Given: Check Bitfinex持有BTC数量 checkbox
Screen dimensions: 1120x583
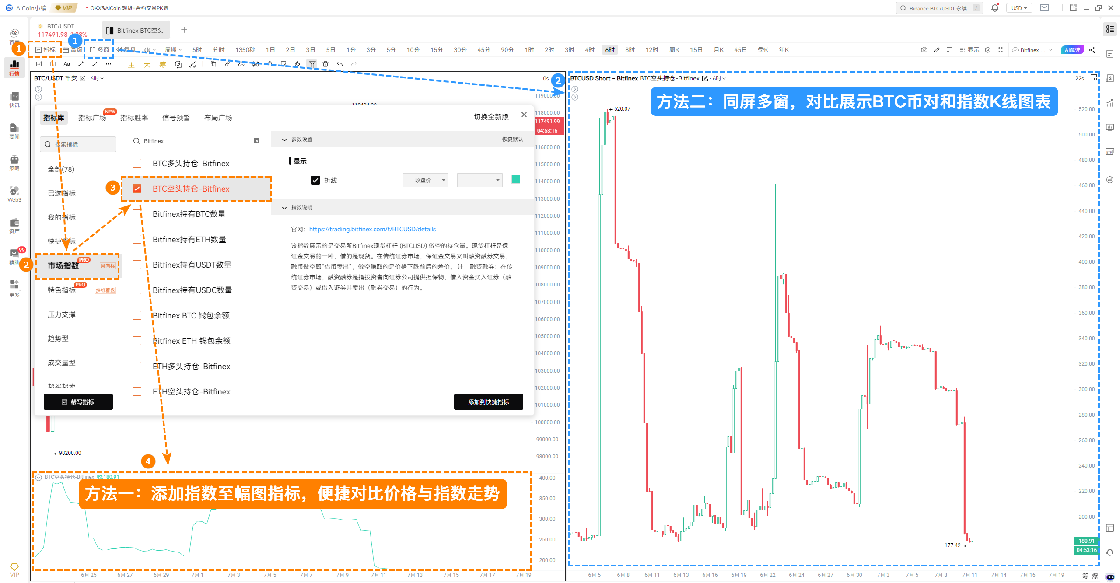Looking at the screenshot, I should tap(137, 214).
